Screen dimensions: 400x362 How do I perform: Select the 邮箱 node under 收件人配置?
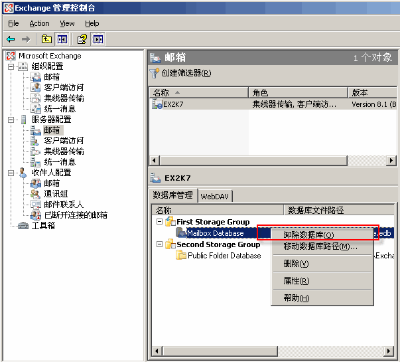point(52,183)
